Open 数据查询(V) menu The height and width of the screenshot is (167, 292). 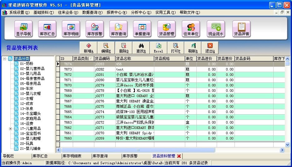tap(92, 12)
